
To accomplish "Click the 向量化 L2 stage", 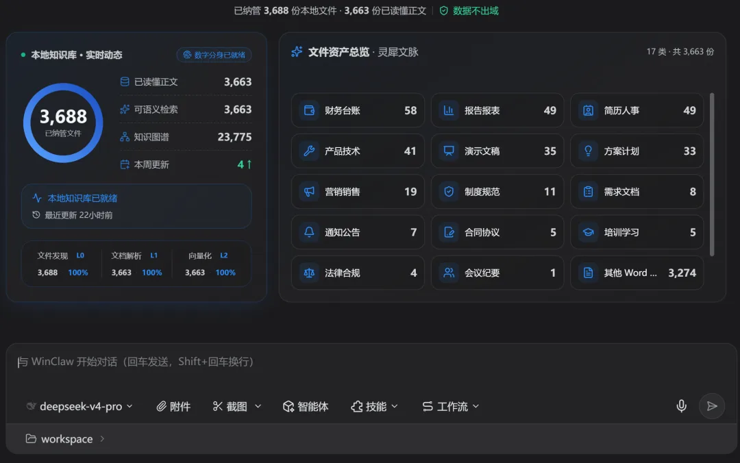I will 210,264.
